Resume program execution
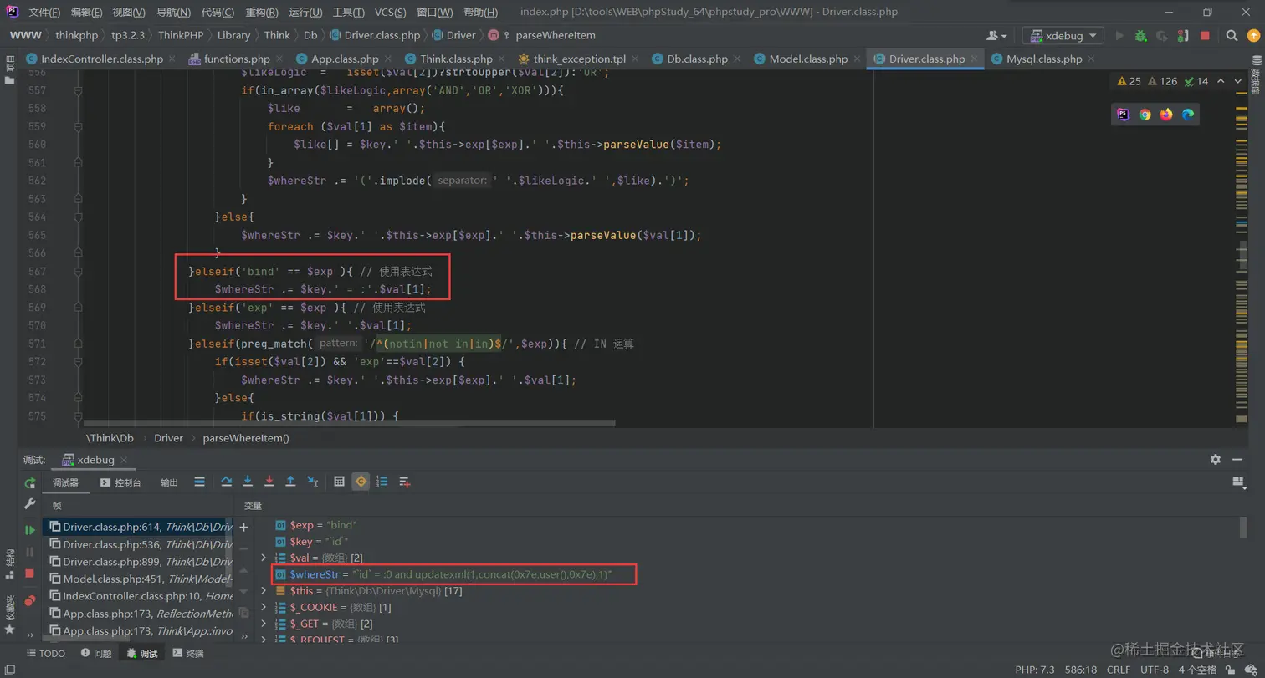The width and height of the screenshot is (1265, 678). 30,530
